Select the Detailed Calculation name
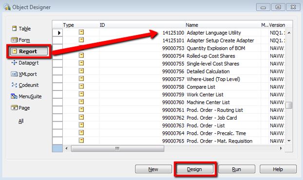The image size is (303, 180). click(208, 72)
